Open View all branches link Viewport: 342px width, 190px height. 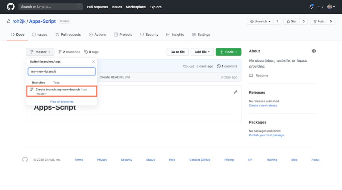tap(62, 102)
